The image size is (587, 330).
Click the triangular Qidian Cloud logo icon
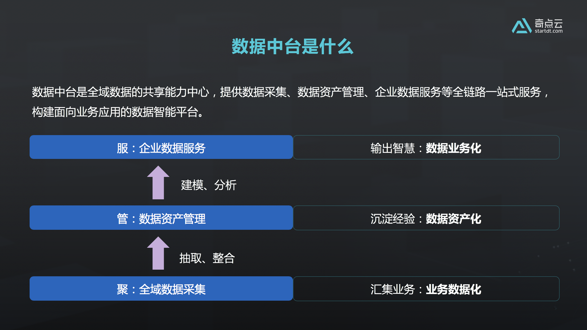(521, 26)
